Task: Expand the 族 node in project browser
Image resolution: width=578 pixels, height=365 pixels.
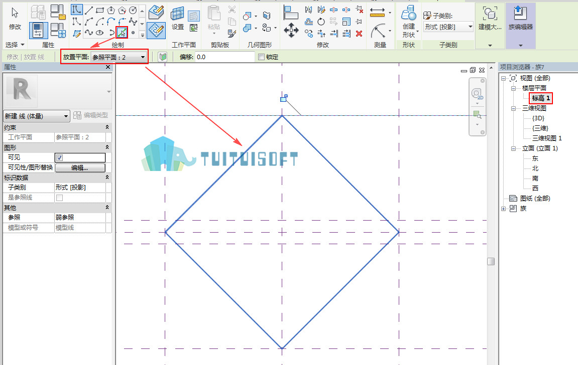Action: [504, 209]
